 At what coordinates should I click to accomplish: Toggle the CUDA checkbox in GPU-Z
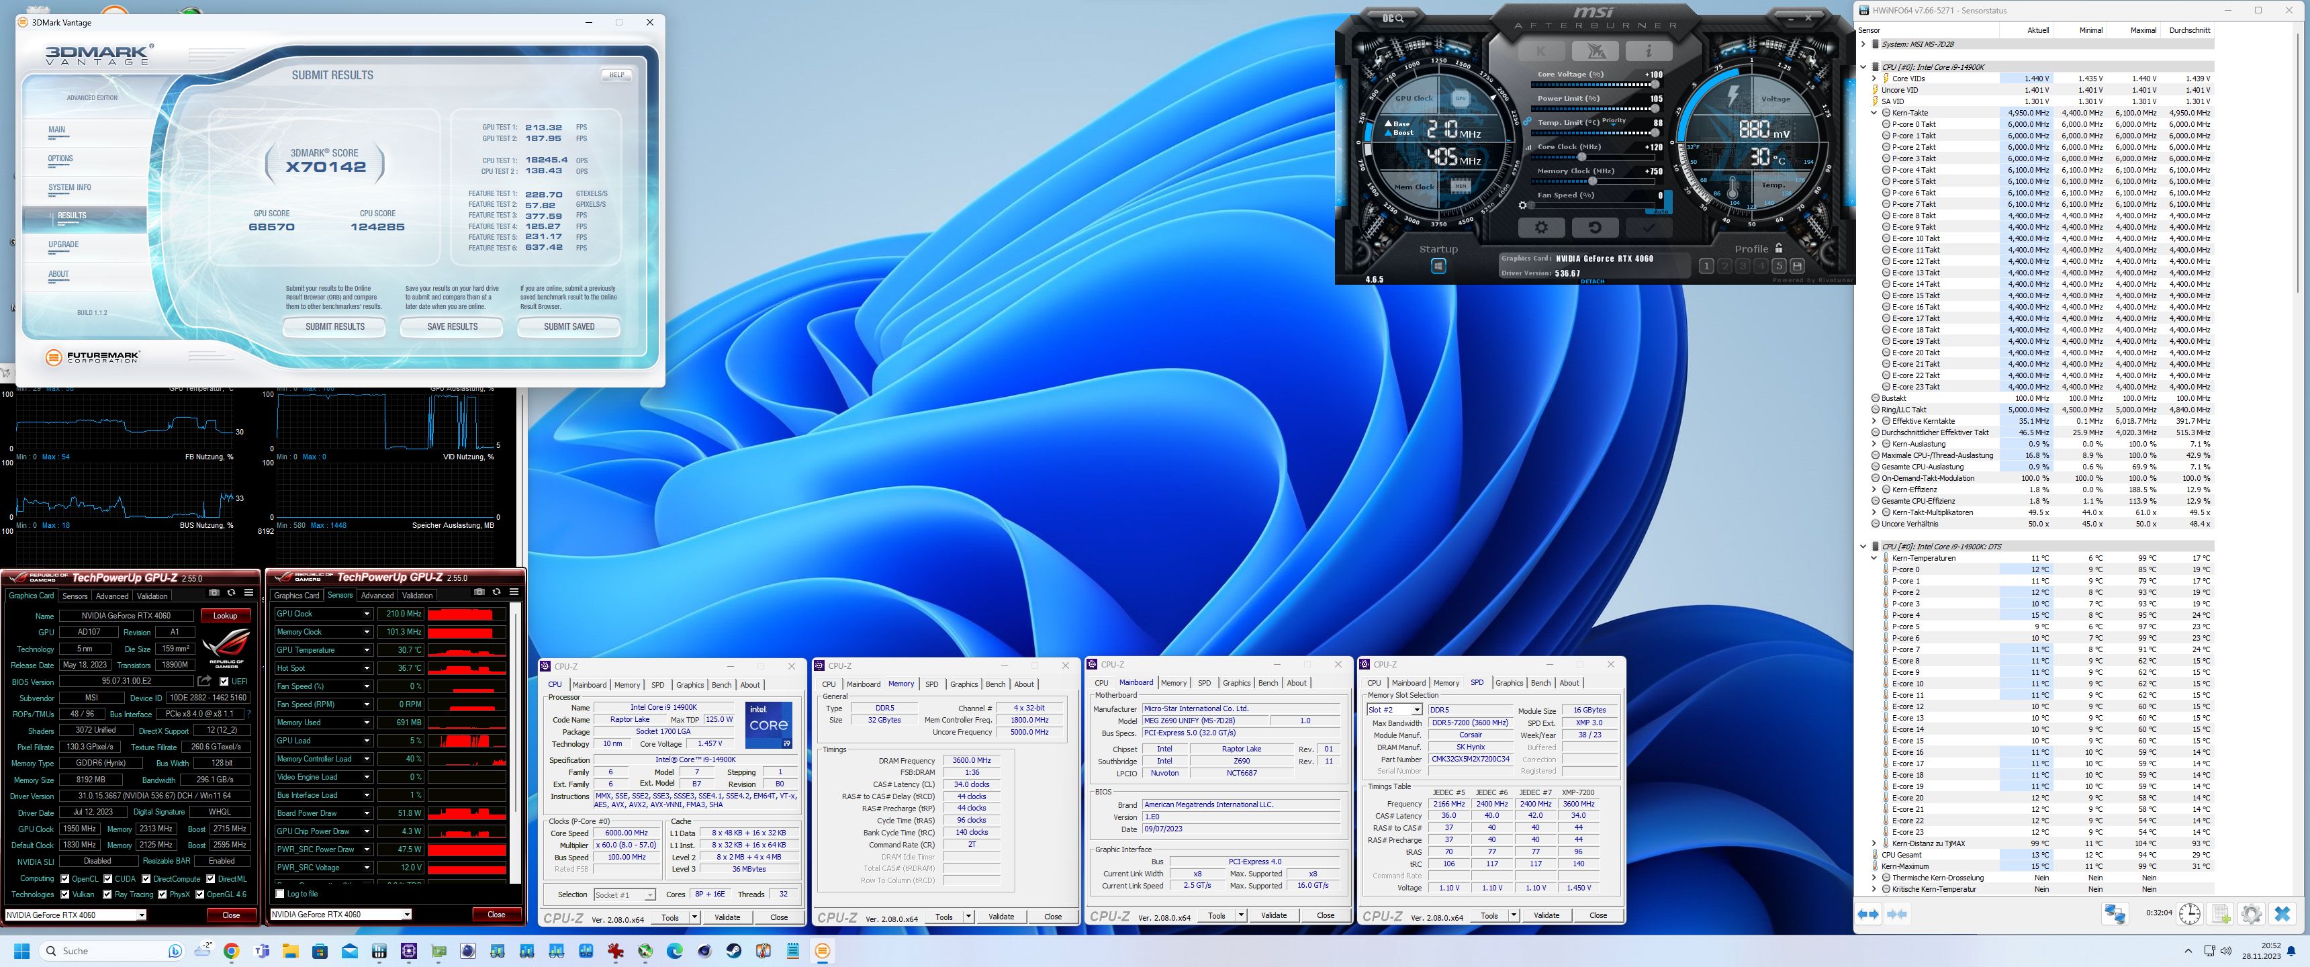(x=107, y=879)
